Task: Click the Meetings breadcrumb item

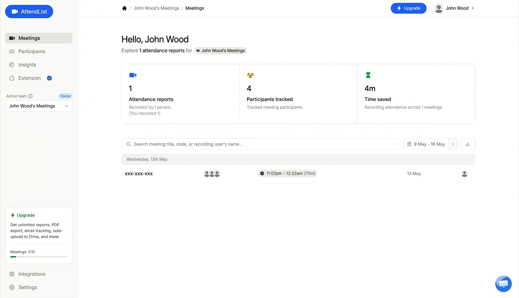Action: click(x=195, y=8)
